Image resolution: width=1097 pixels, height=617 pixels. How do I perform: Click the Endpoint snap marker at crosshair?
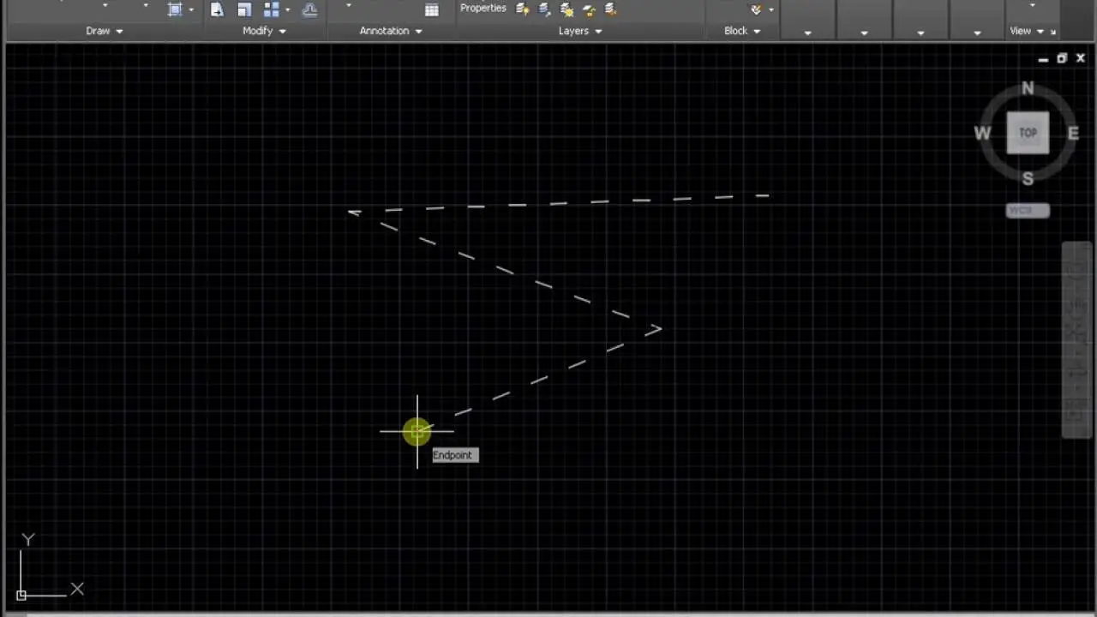pyautogui.click(x=417, y=432)
